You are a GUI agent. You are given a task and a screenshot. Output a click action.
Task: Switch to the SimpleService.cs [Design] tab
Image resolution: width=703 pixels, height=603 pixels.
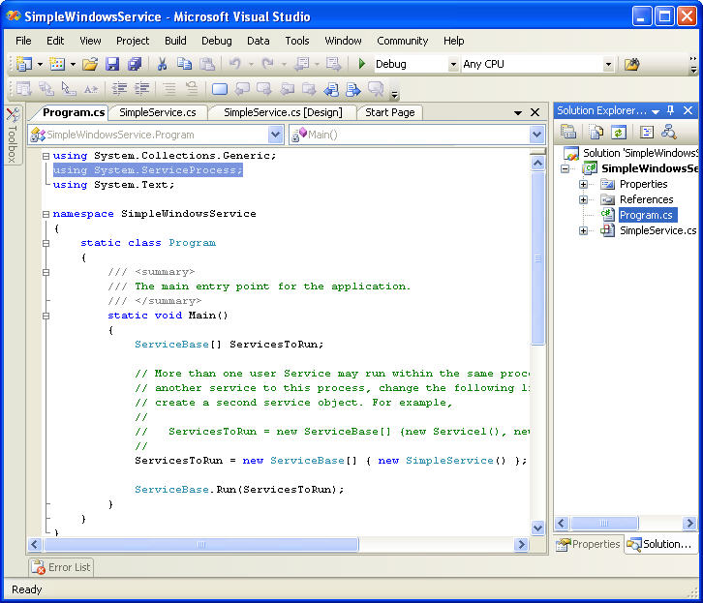click(283, 112)
